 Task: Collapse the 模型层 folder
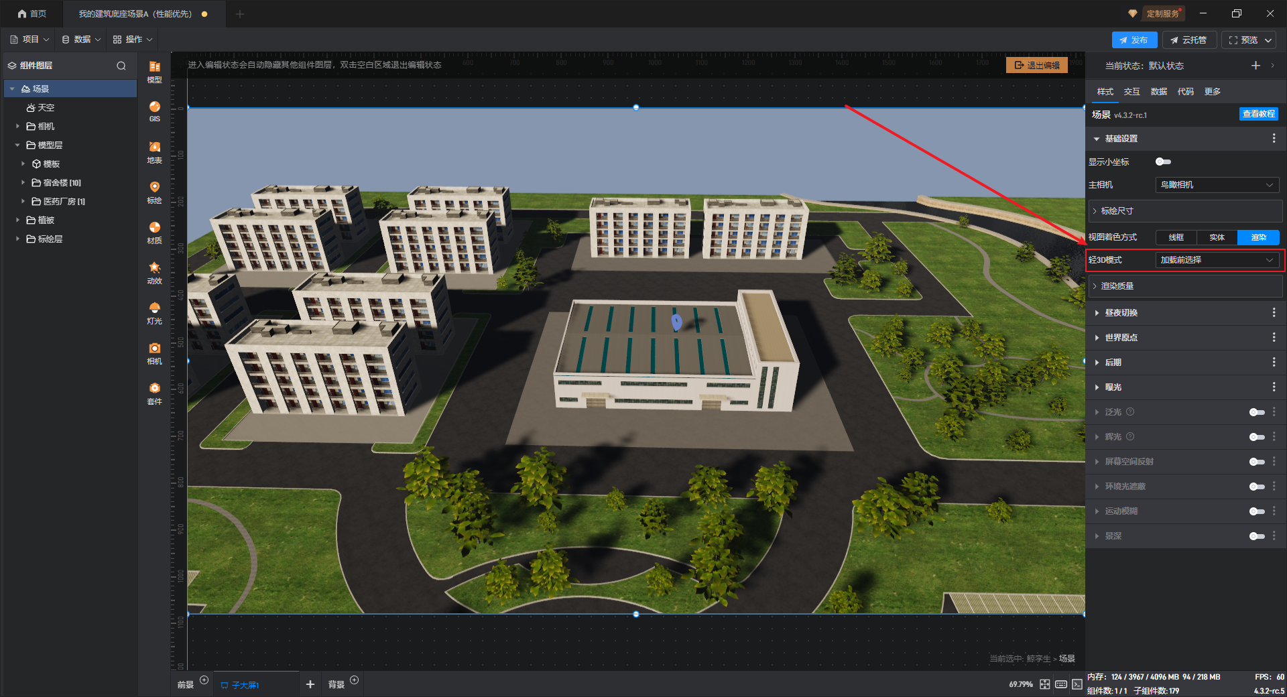tap(17, 145)
